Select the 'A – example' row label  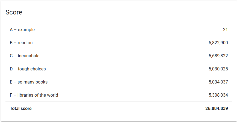[x=22, y=30]
